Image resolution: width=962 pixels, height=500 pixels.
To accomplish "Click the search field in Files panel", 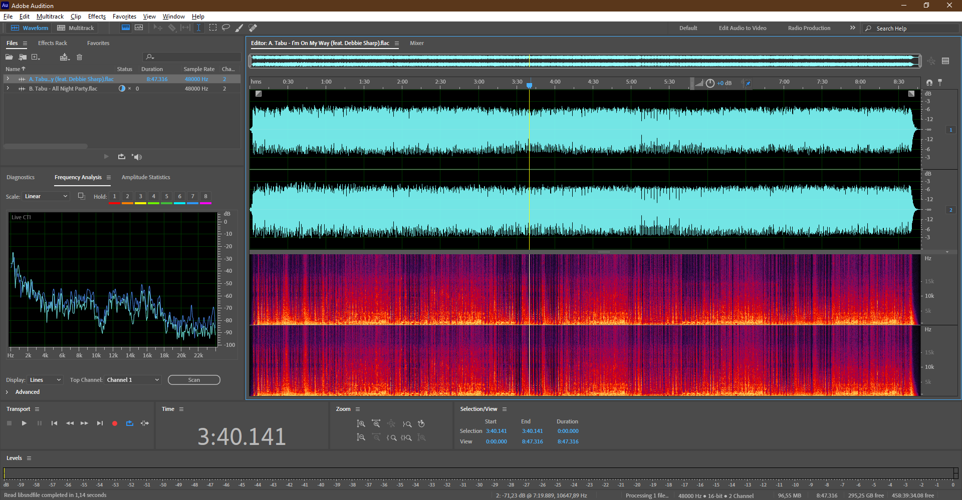I will [x=191, y=57].
